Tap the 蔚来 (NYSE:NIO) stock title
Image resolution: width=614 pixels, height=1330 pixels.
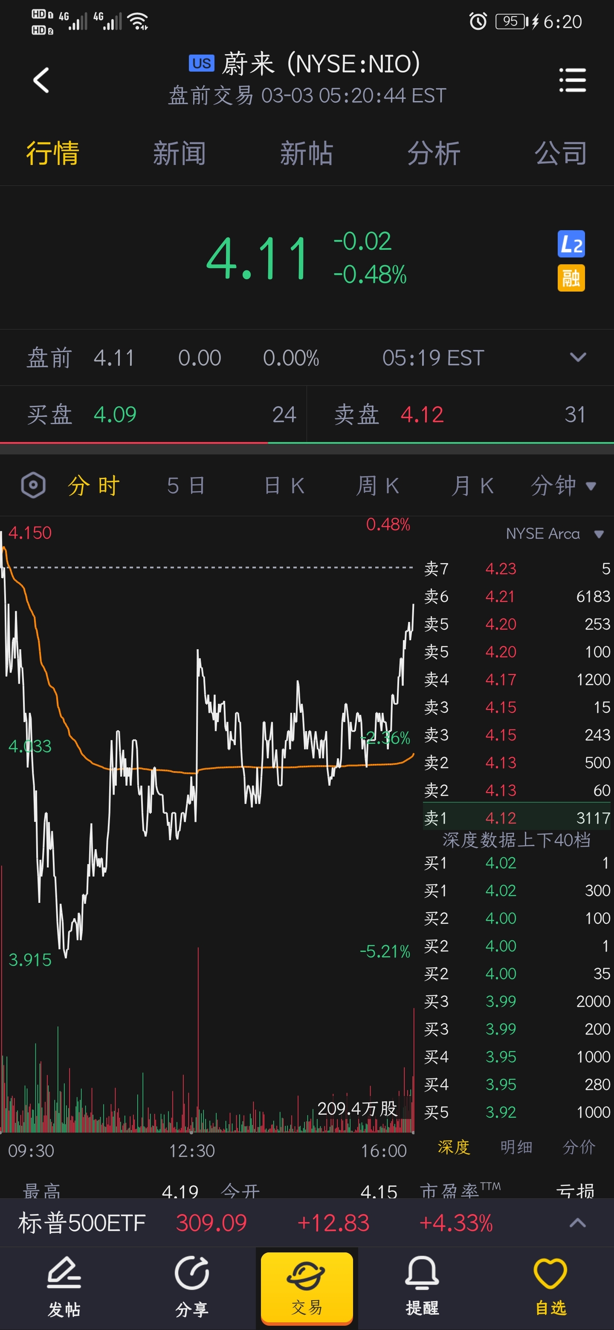tap(321, 64)
